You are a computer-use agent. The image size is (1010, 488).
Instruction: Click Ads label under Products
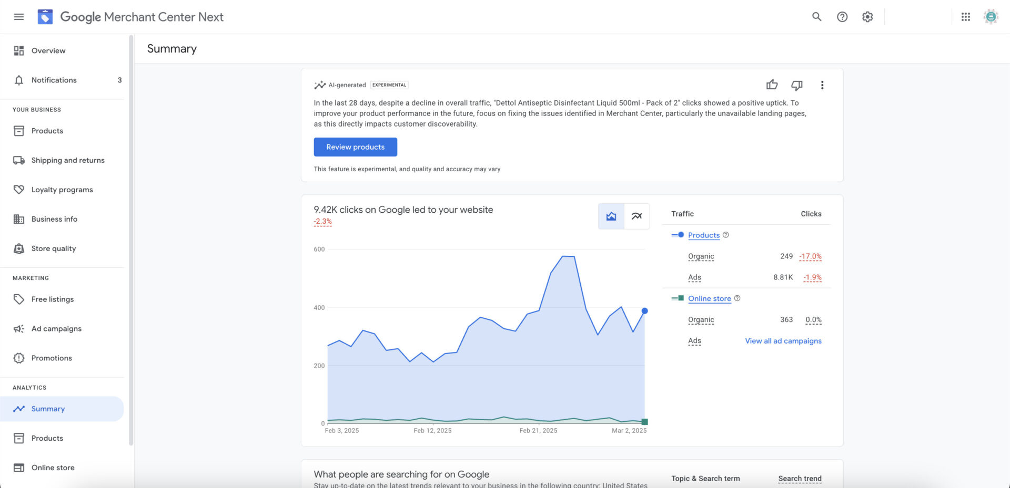[694, 277]
